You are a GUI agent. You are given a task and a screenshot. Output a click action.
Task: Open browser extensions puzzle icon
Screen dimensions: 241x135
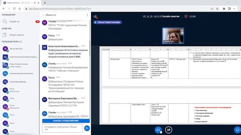coord(224,9)
